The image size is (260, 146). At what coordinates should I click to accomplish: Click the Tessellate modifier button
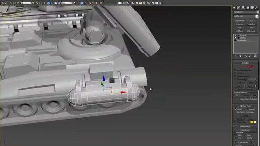coord(251,24)
